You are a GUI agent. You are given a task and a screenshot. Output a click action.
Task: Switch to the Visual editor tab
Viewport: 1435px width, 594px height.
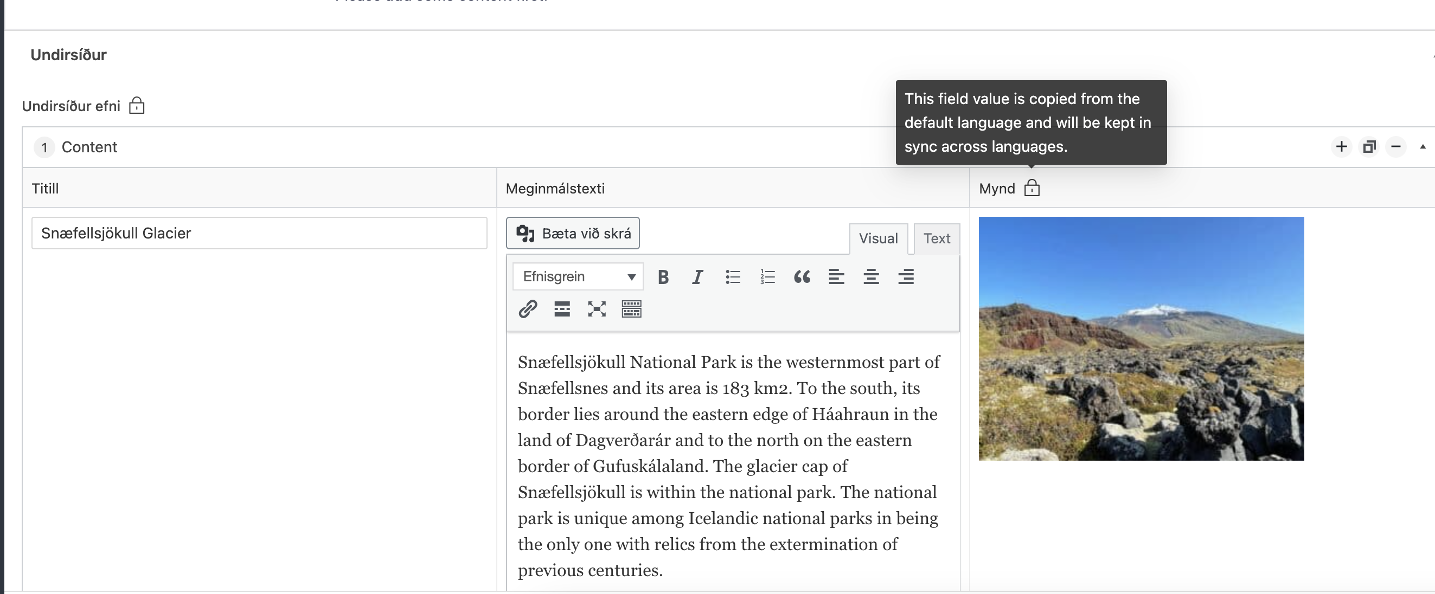pyautogui.click(x=878, y=239)
